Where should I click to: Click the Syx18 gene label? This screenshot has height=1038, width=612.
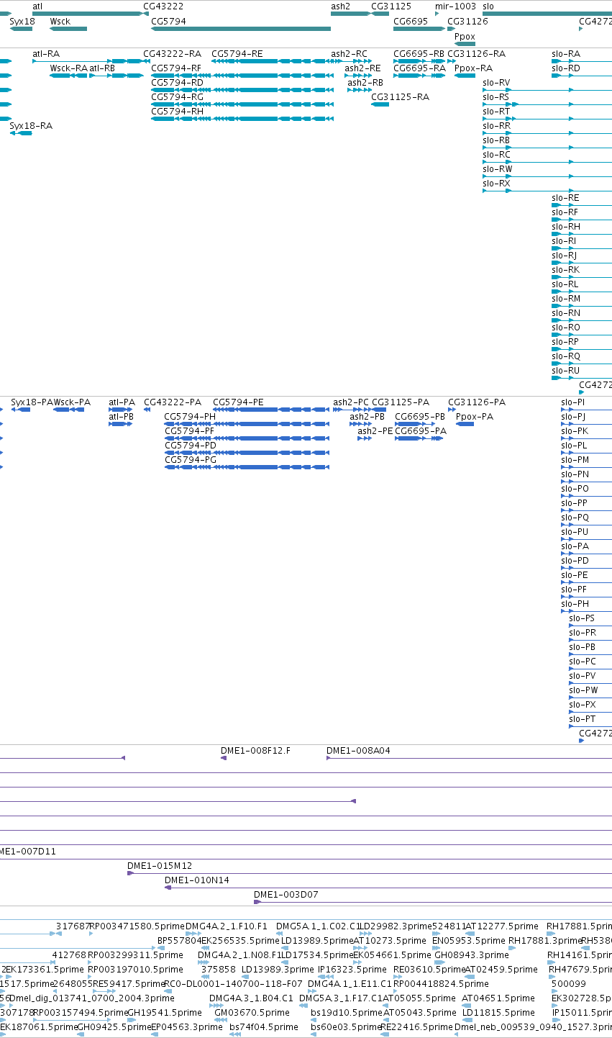tap(22, 22)
